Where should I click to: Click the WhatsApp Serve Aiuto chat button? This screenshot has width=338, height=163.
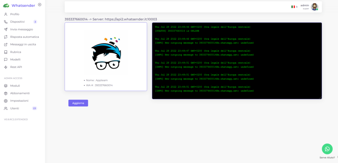click(327, 149)
